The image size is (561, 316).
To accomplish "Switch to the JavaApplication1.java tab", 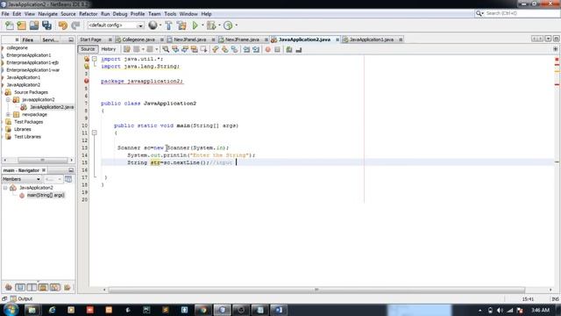I will (372, 39).
